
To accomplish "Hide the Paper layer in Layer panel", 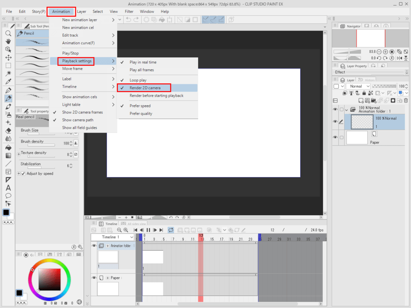I will point(335,137).
